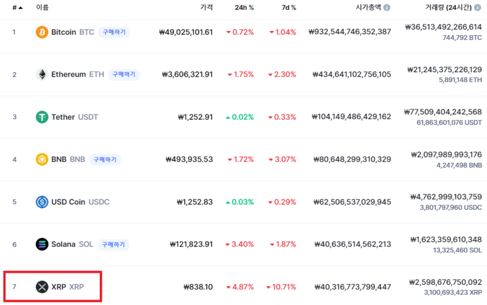This screenshot has width=487, height=305.
Task: Click volume amount 3,801,797,960 USDC
Action: point(450,207)
